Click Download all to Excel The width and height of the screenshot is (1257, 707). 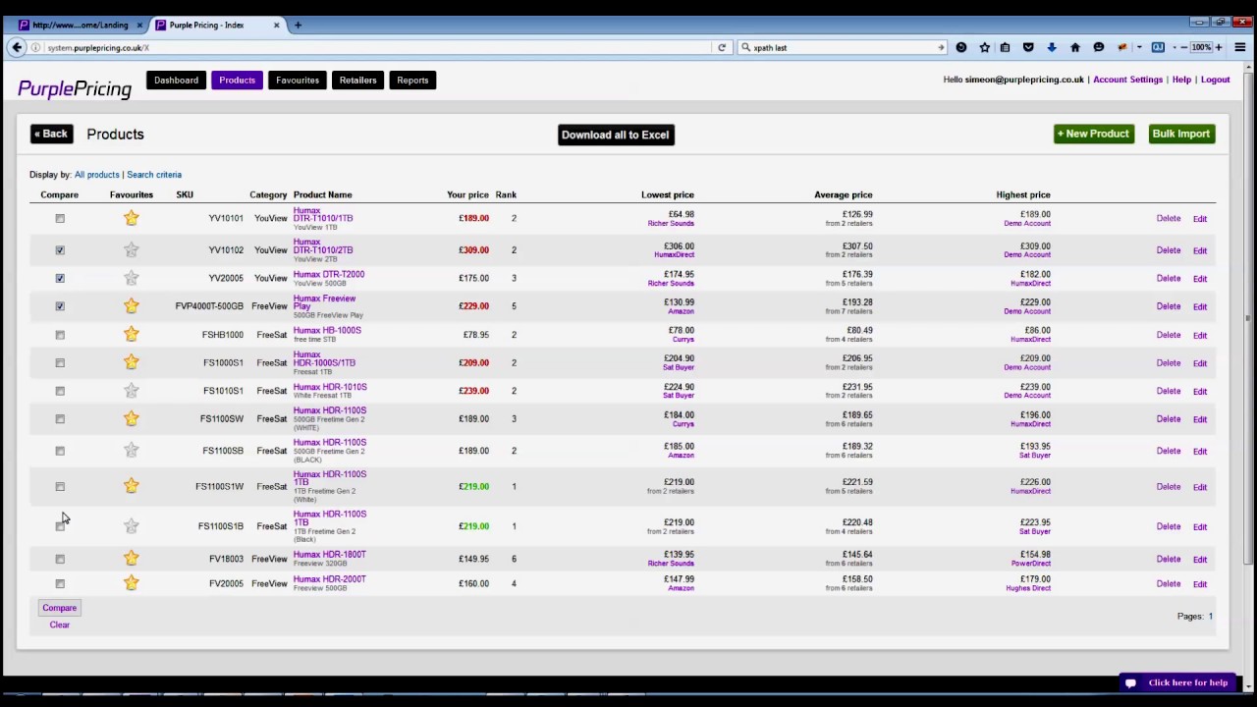[616, 135]
